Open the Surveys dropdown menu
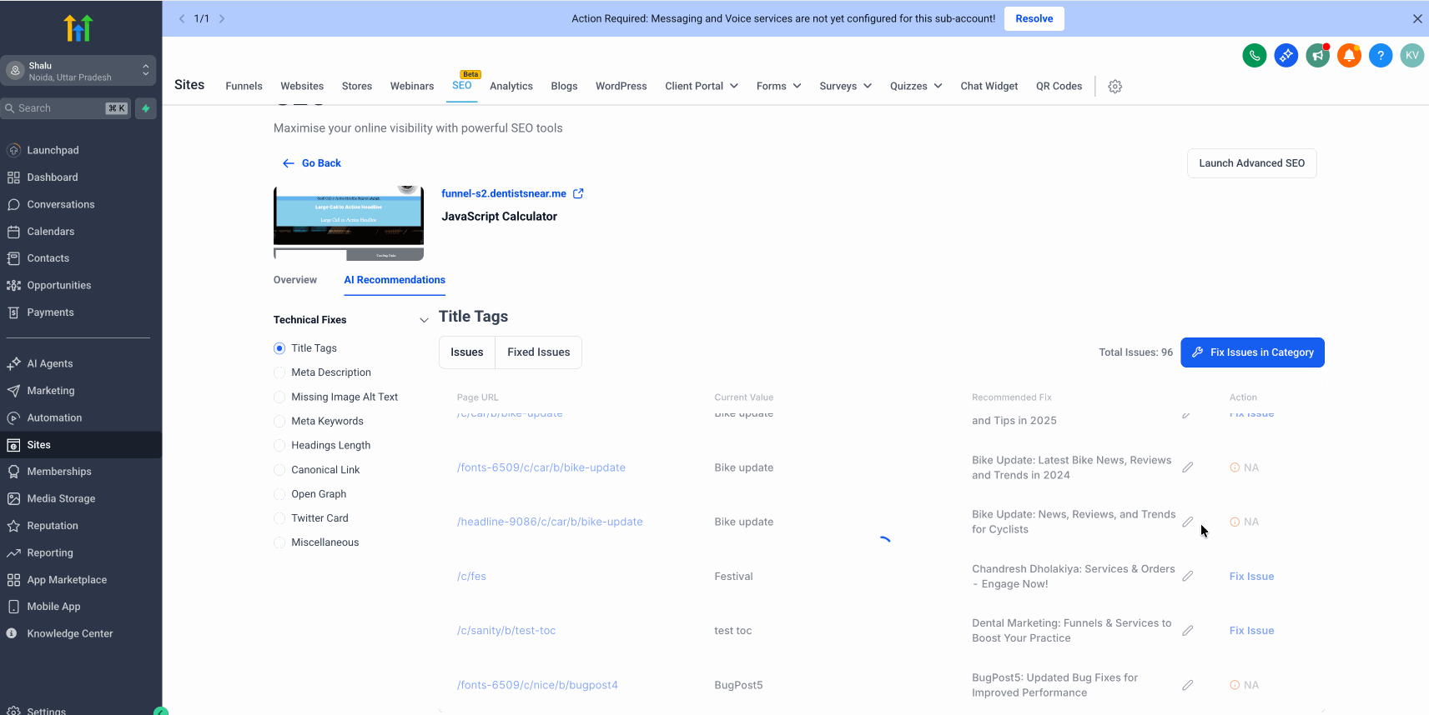This screenshot has height=715, width=1429. (x=846, y=86)
